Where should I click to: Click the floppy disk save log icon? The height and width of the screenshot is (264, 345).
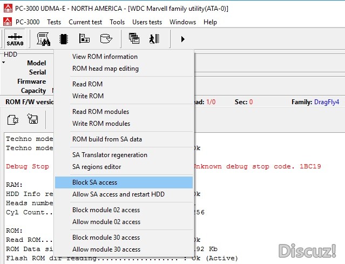pyautogui.click(x=32, y=119)
